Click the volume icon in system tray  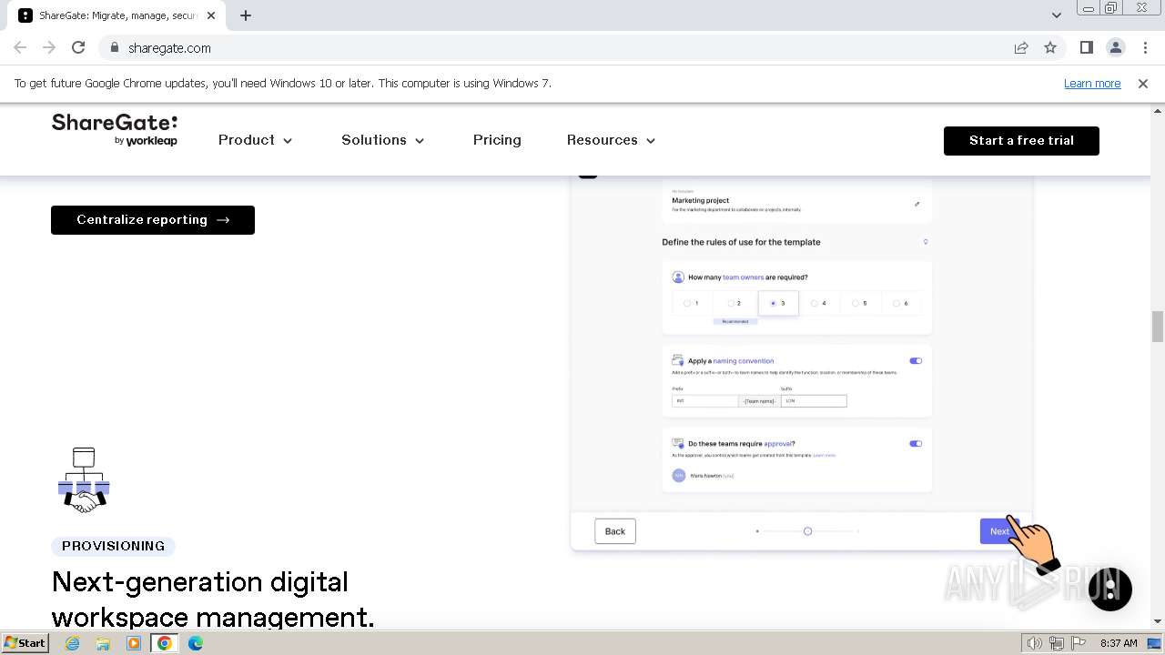tap(1035, 643)
